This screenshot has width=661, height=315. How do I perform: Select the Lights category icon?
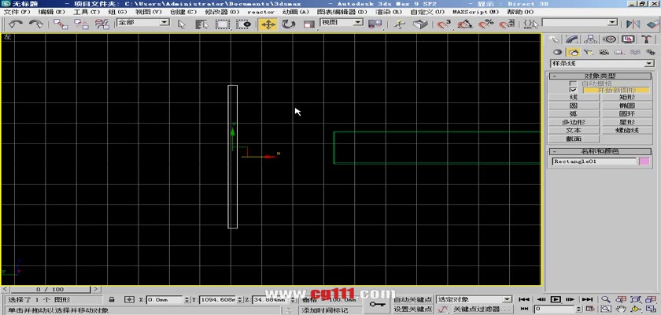589,52
